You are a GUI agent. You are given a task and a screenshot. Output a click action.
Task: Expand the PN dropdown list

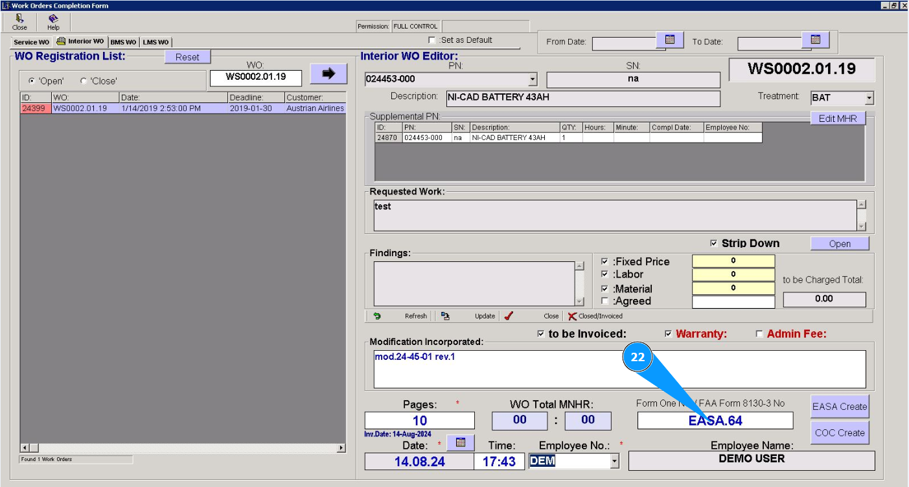(x=533, y=80)
